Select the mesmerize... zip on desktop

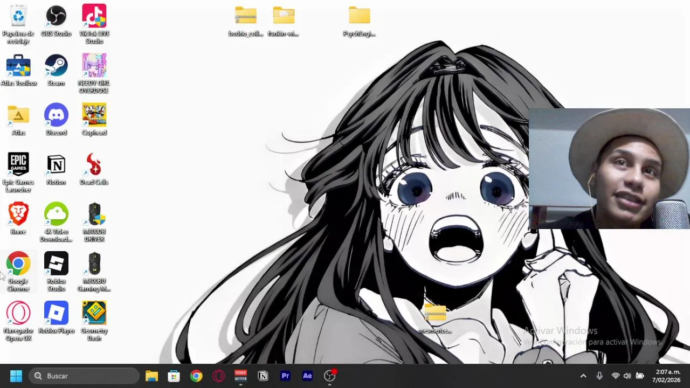[435, 318]
